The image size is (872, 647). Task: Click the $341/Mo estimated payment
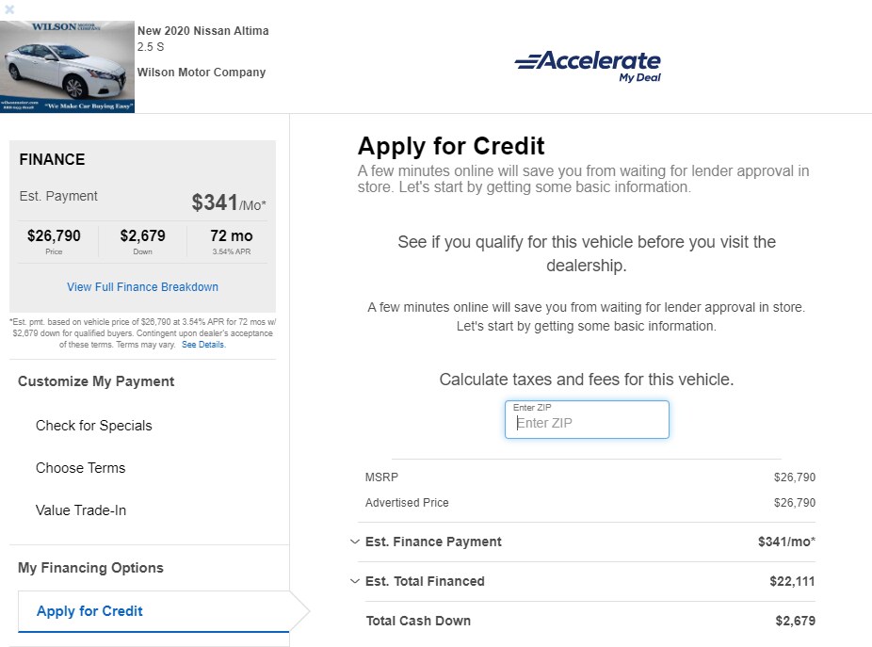click(229, 202)
